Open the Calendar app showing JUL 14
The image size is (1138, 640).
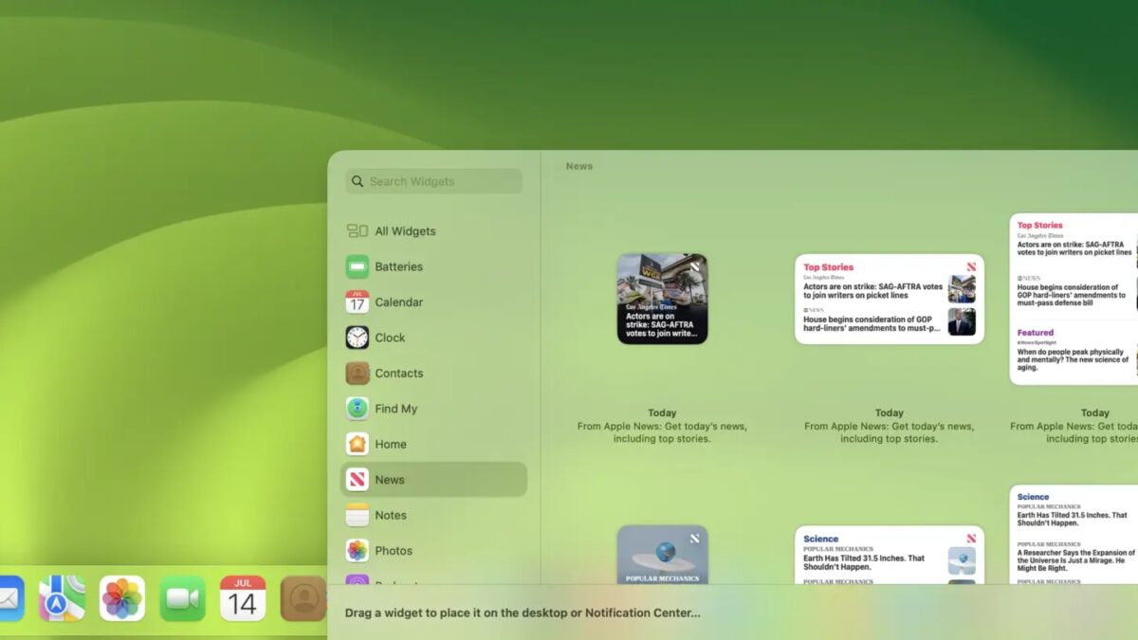click(x=243, y=598)
